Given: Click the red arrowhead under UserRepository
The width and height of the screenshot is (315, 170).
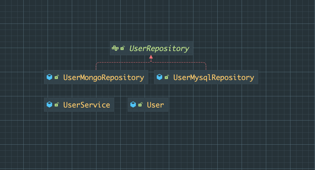Looking at the screenshot, I should (151, 57).
